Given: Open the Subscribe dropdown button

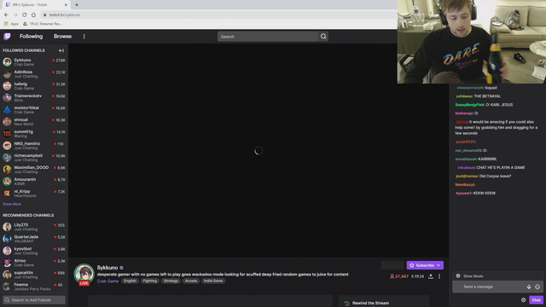Looking at the screenshot, I should coord(425,265).
